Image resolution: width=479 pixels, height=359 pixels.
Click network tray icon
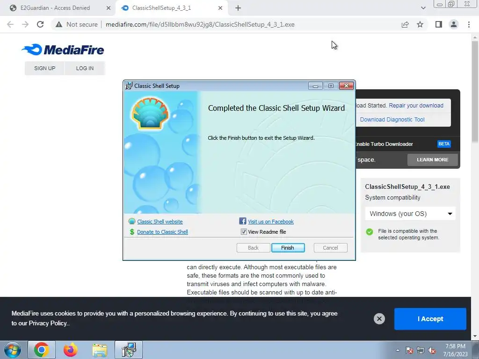pyautogui.click(x=421, y=350)
